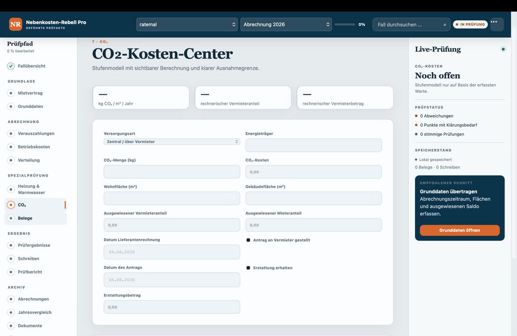Viewport: 517px width, 336px height.
Task: Click the search magnifier icon
Action: coord(444,25)
